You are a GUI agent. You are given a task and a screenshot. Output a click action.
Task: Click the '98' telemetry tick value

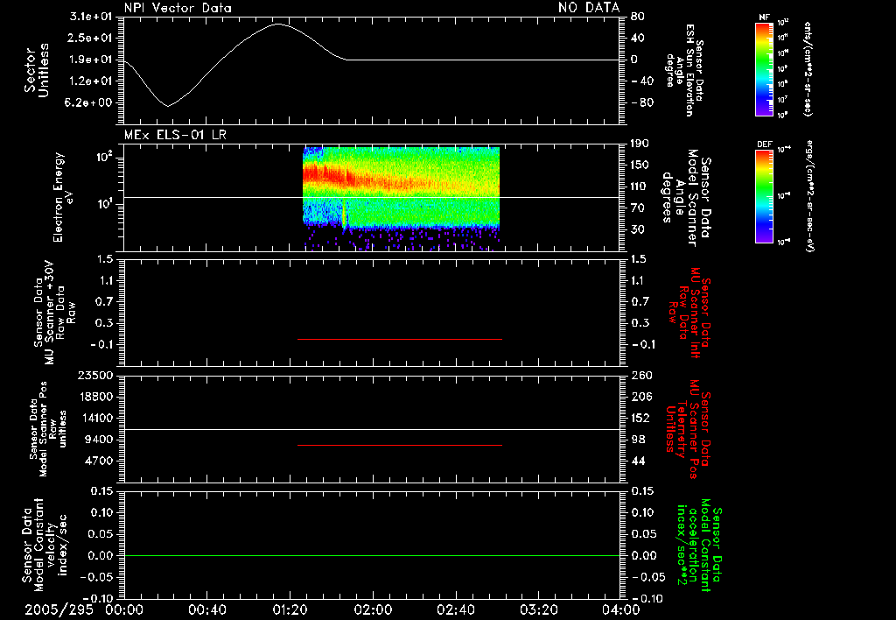pos(638,440)
